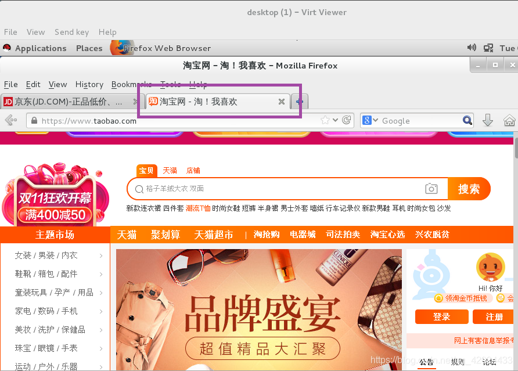The width and height of the screenshot is (518, 371).
Task: Expand the 家电 / 数码 / 手机 category arrow
Action: 101,311
